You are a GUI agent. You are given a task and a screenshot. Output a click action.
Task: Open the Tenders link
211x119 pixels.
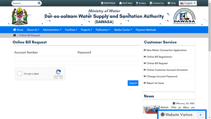[x=141, y=3]
